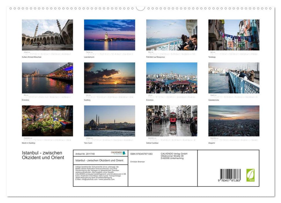
Task: Open the Fährfahrt auf Bosporus photo
Action: (172, 35)
